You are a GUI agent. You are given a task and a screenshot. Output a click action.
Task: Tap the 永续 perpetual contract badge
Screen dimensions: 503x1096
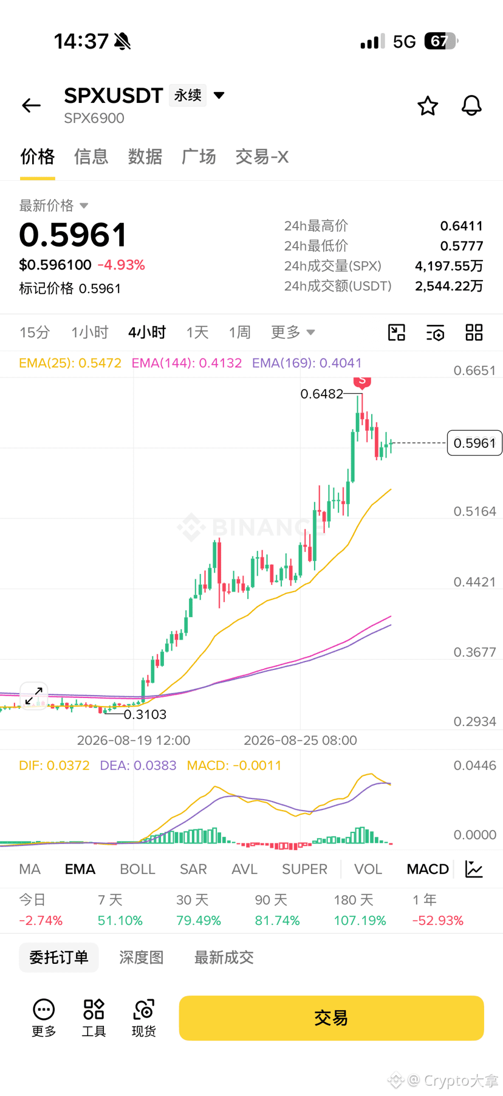188,96
